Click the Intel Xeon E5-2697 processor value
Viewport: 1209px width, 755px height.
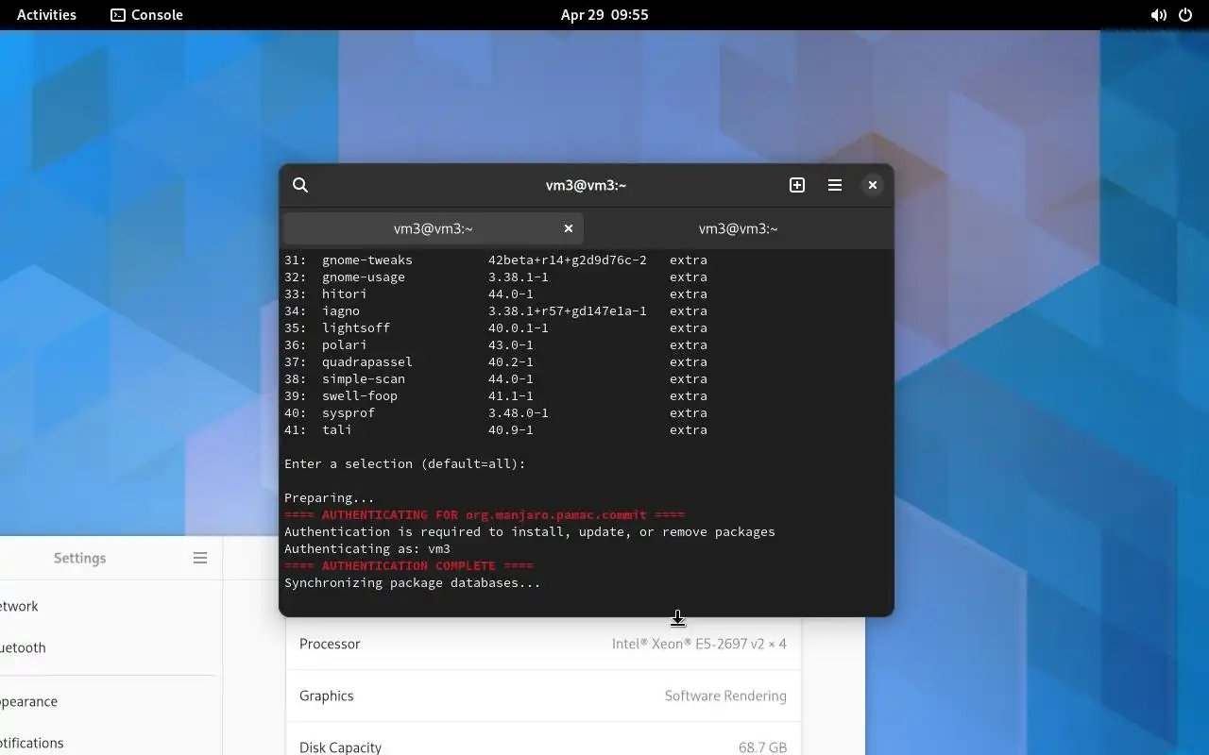[x=699, y=644]
